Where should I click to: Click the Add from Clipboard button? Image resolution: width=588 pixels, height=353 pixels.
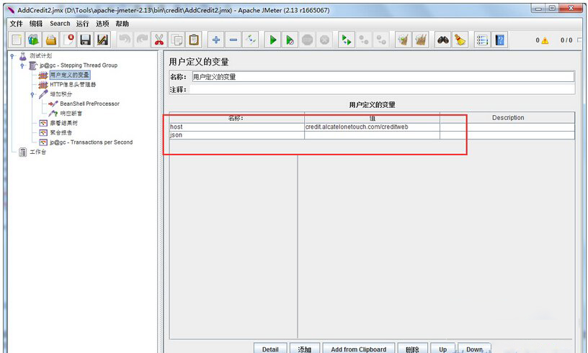point(358,349)
